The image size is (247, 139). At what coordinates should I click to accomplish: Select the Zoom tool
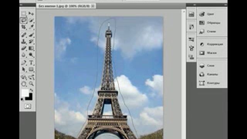[31, 84]
